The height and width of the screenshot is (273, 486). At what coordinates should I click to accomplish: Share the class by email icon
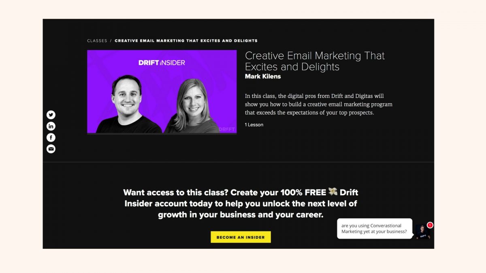click(x=51, y=149)
